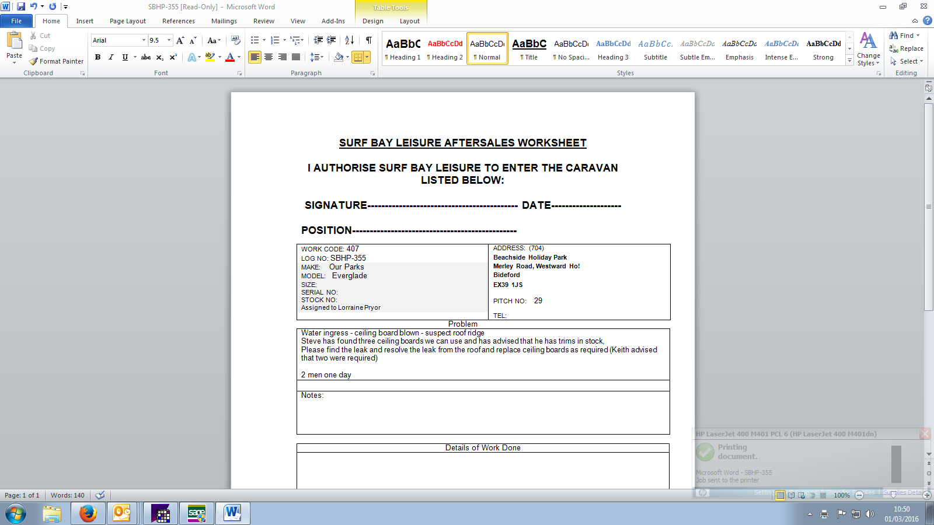Switch to the Page Layout tab
Screen dimensions: 934x525
(128, 21)
